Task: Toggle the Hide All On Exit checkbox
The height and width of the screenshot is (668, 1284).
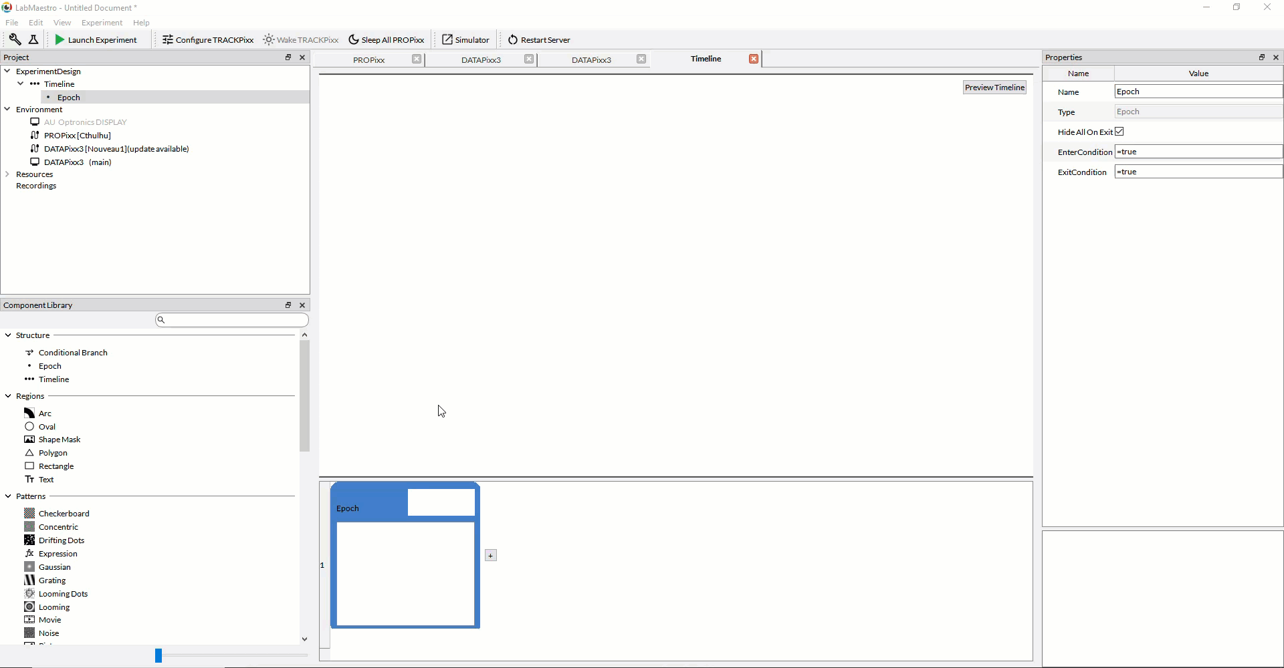Action: click(x=1119, y=132)
